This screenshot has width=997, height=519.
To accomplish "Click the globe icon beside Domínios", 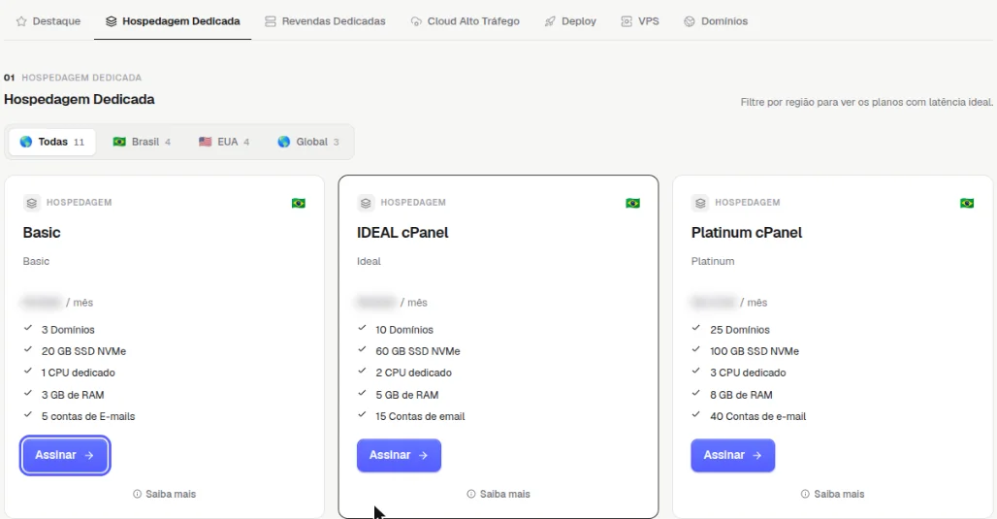I will tap(690, 21).
